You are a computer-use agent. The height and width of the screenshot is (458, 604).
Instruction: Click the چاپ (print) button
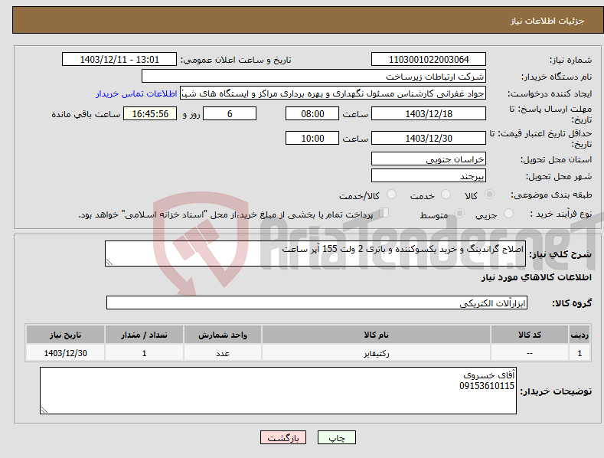click(336, 437)
